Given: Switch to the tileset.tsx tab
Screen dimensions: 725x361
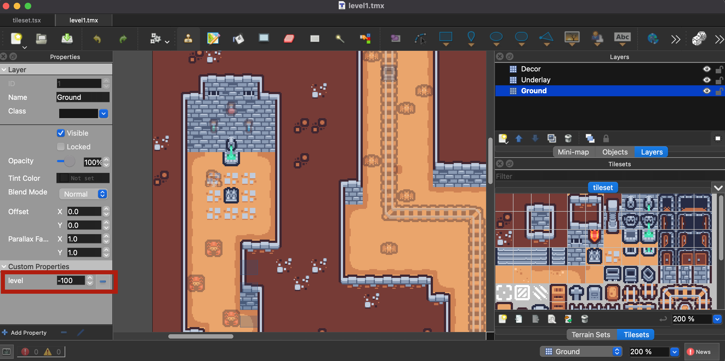Looking at the screenshot, I should 27,20.
